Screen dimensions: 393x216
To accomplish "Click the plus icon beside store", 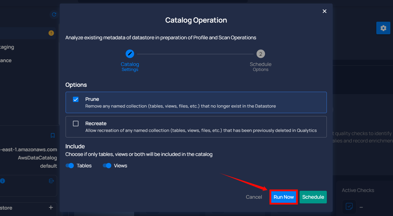I will (x=51, y=208).
